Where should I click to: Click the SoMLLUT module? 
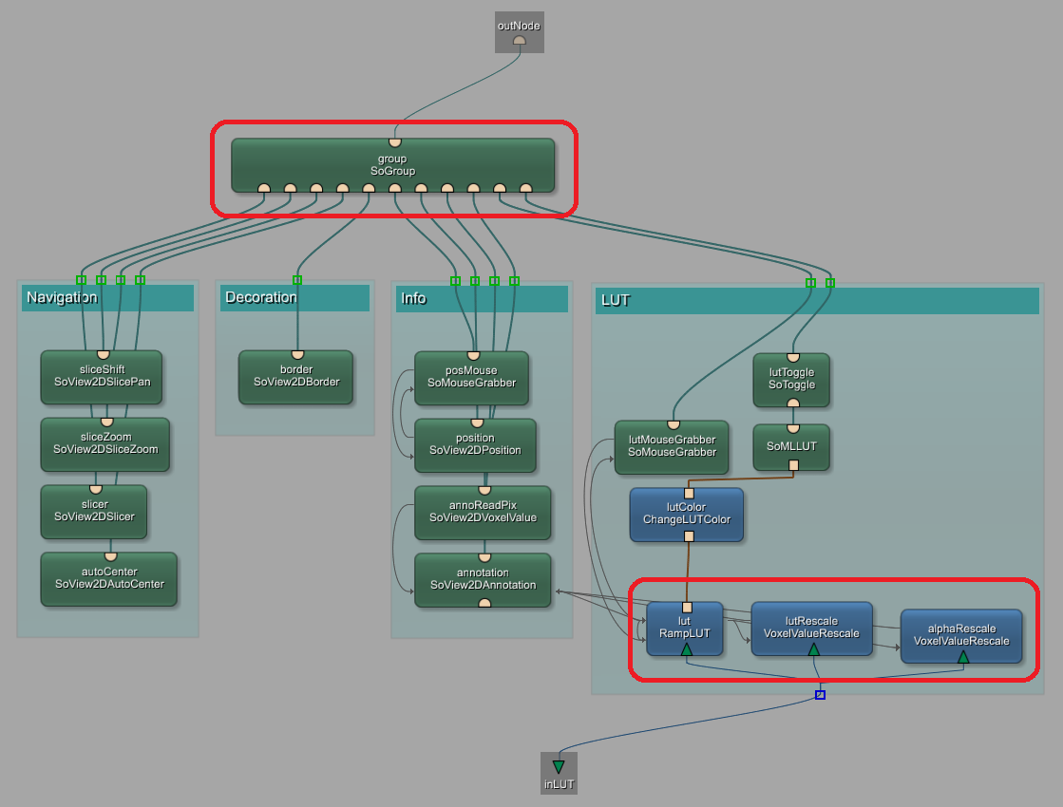coord(791,446)
